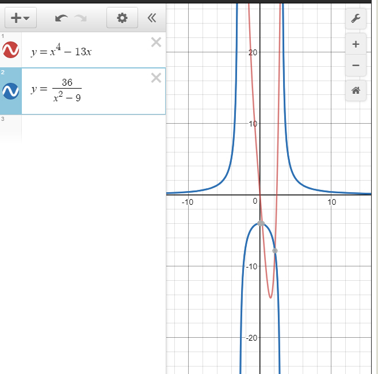Zoom in on the graph

pyautogui.click(x=356, y=44)
